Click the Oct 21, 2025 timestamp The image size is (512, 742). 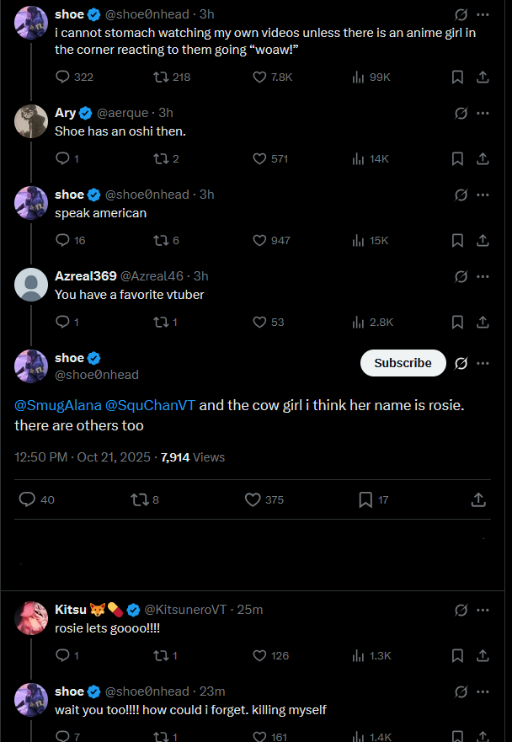pos(114,457)
